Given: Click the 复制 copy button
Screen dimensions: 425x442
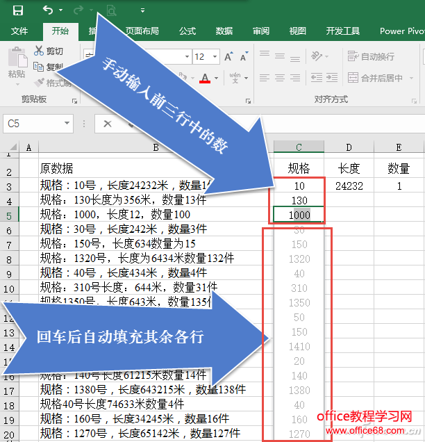Looking at the screenshot, I should pyautogui.click(x=49, y=67).
